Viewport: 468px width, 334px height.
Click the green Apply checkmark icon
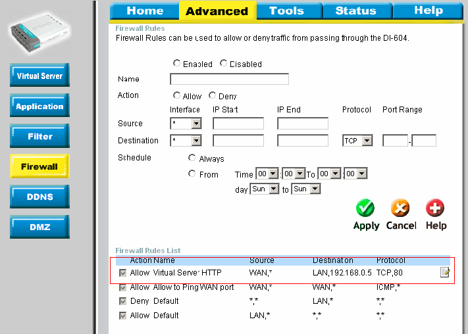(x=365, y=208)
